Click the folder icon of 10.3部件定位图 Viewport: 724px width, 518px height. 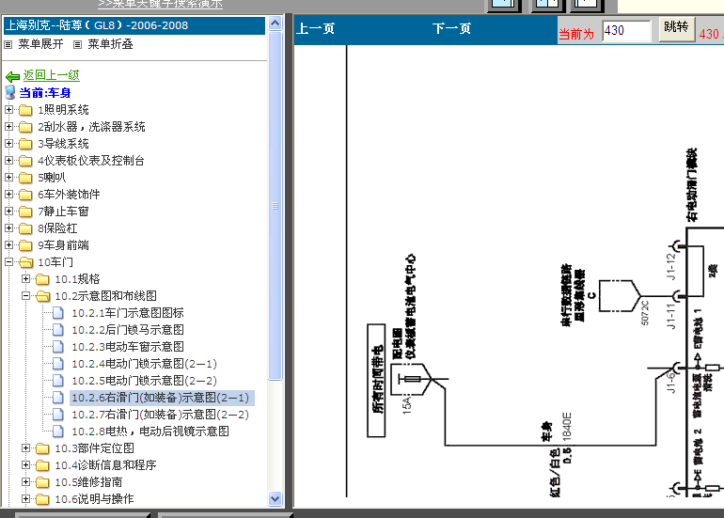tap(42, 448)
